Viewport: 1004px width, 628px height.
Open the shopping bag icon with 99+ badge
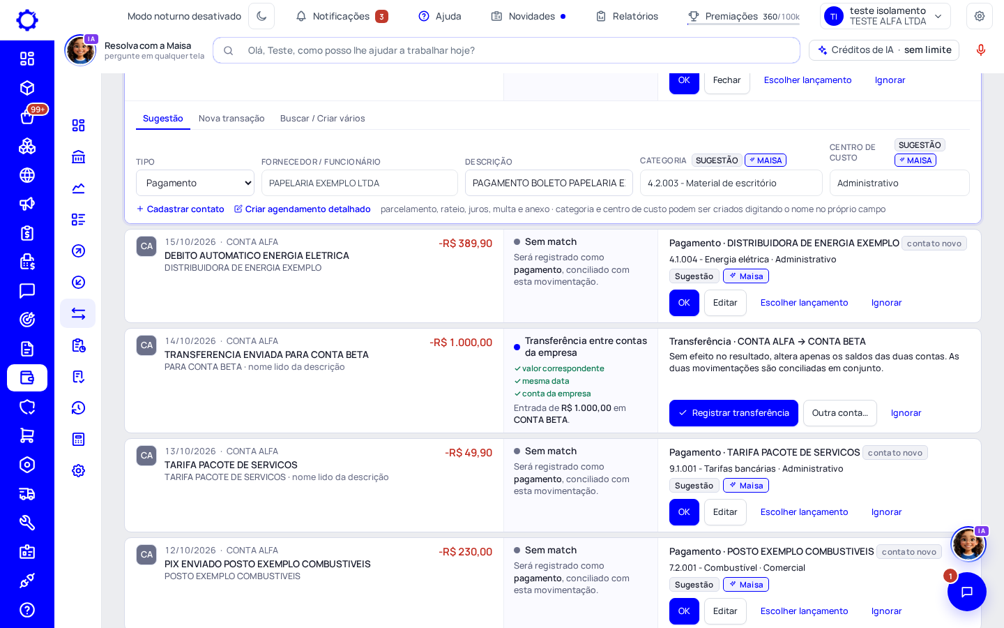[x=27, y=117]
